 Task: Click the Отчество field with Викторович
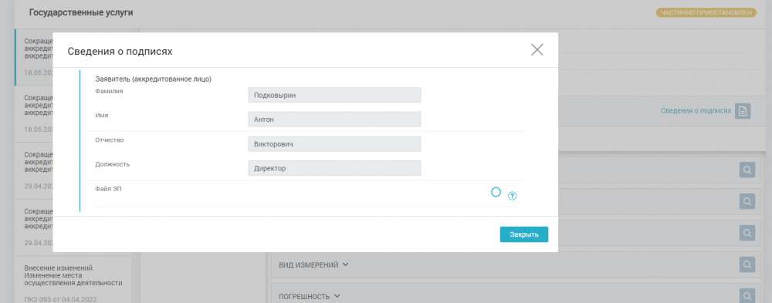tap(334, 143)
